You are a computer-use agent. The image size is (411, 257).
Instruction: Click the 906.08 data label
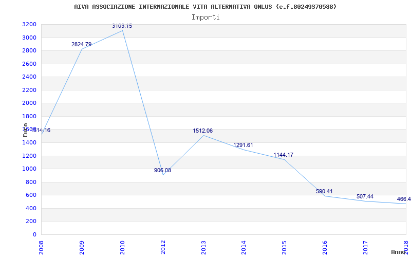pos(162,170)
